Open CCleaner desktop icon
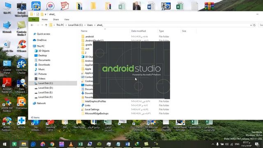263x148 pixels. [x=21, y=46]
